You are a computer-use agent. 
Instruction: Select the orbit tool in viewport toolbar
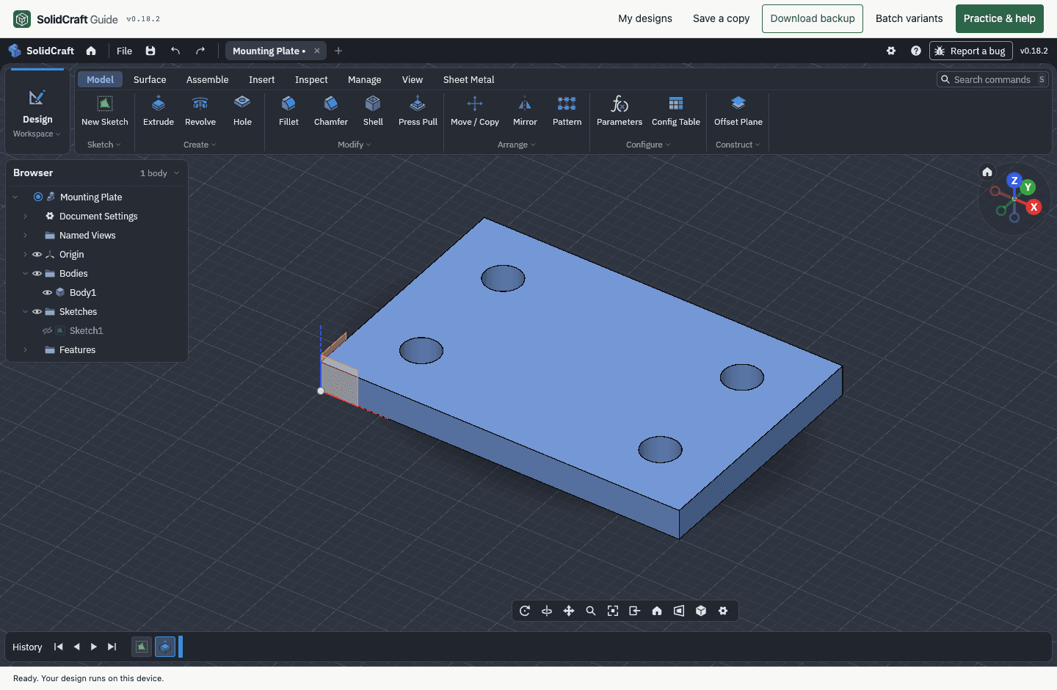coord(547,611)
